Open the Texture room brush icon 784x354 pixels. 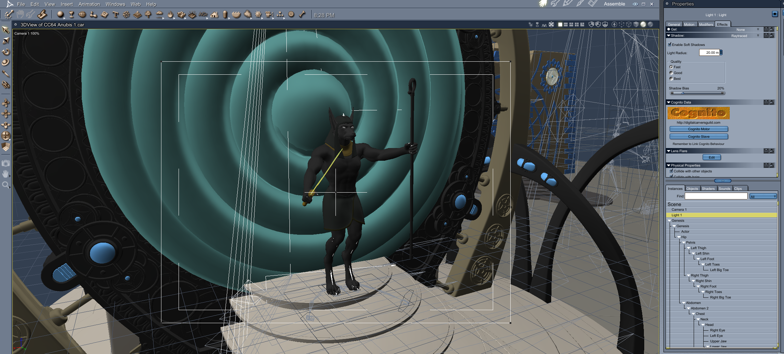click(580, 4)
